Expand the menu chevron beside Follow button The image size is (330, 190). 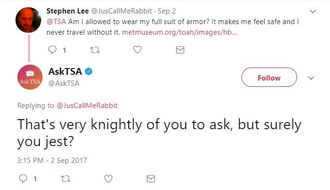311,78
